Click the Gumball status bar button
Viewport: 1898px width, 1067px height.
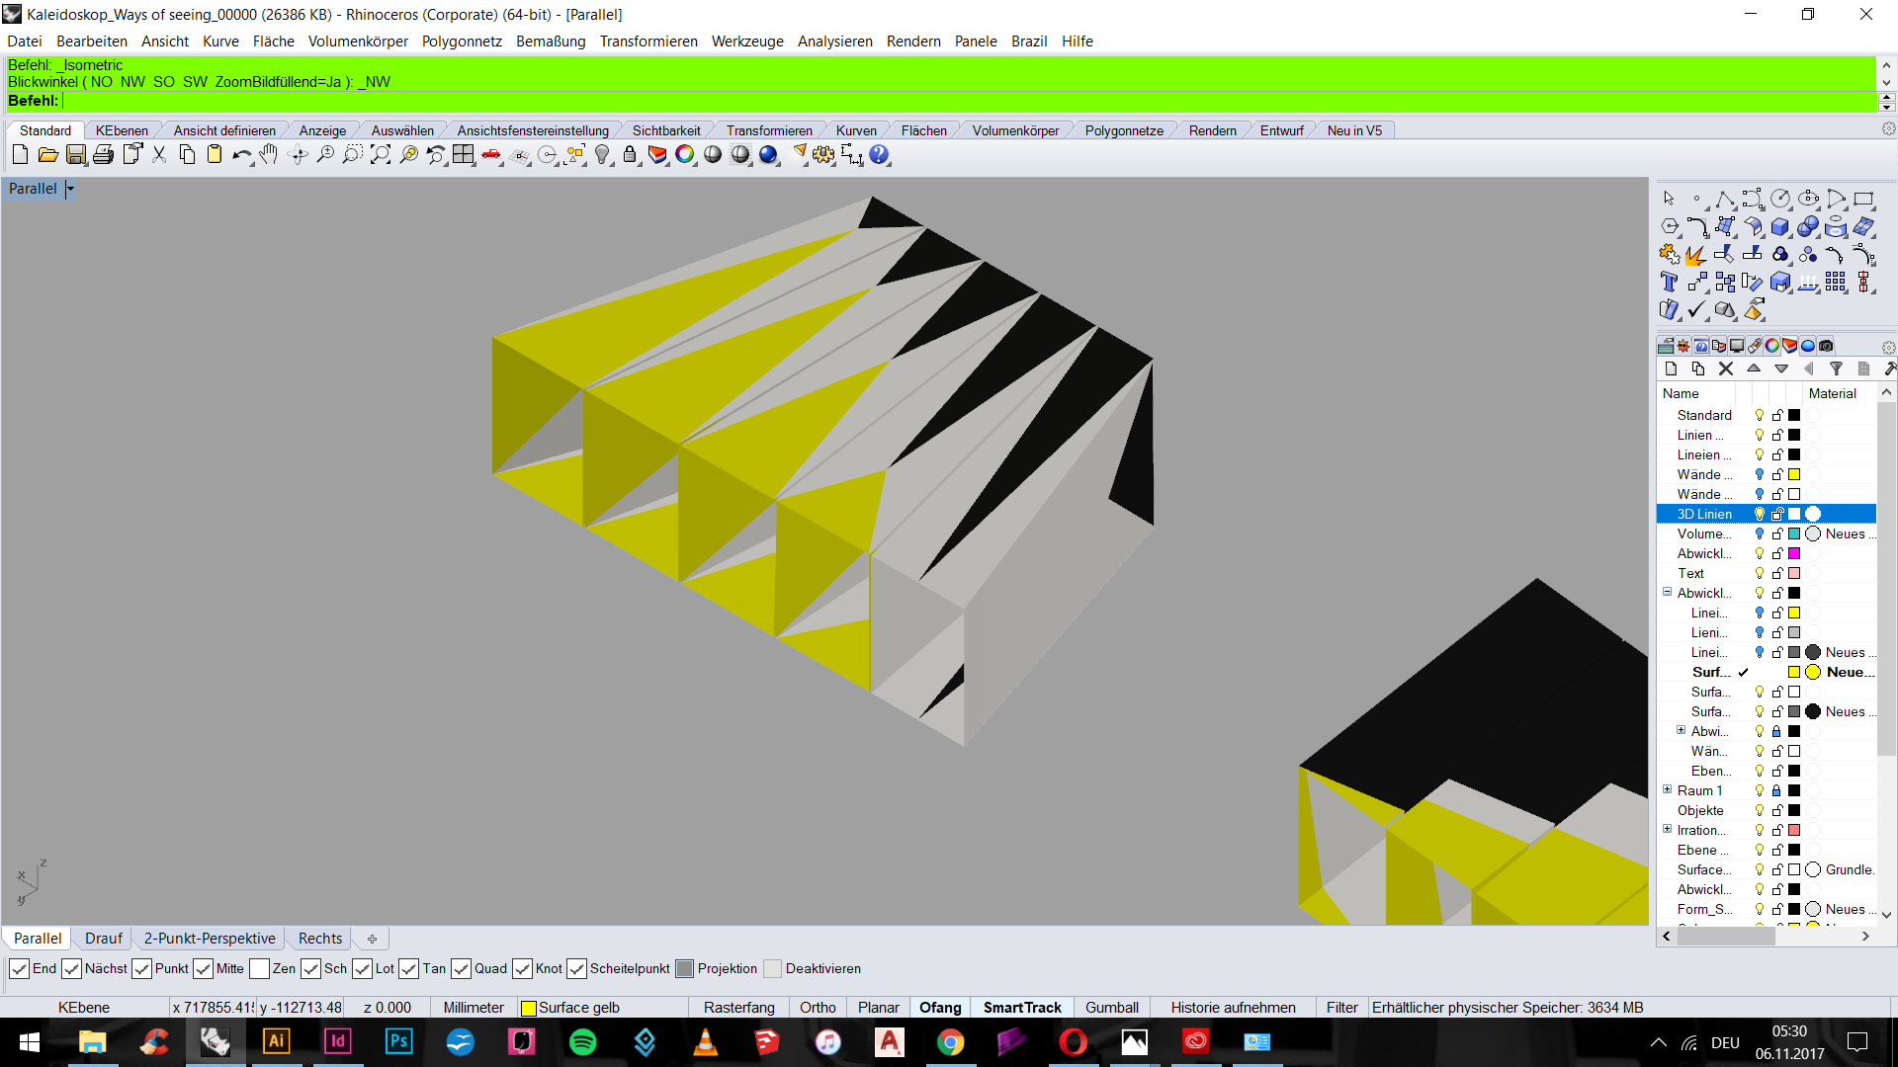pyautogui.click(x=1111, y=1008)
